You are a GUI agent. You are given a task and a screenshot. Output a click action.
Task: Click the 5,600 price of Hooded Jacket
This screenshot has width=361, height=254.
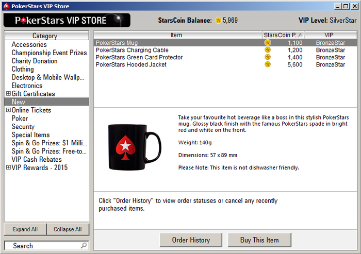point(295,64)
